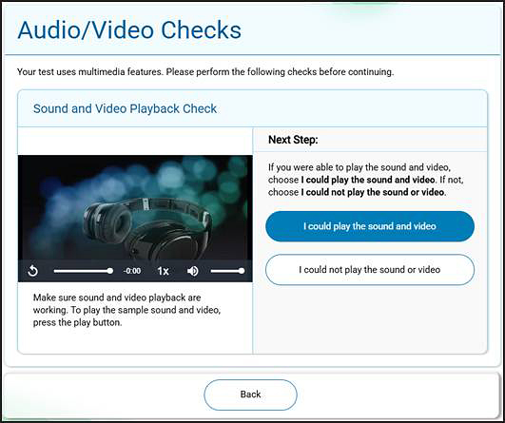Click the video progress slider
Image resolution: width=505 pixels, height=423 pixels.
point(83,271)
